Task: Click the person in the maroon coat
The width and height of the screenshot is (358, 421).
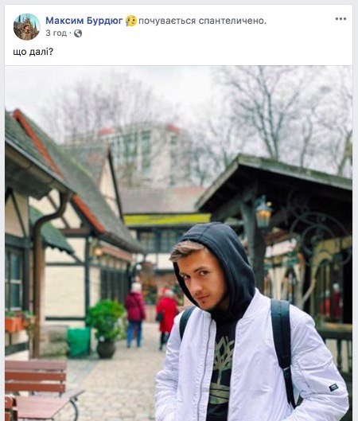Action: (135, 314)
